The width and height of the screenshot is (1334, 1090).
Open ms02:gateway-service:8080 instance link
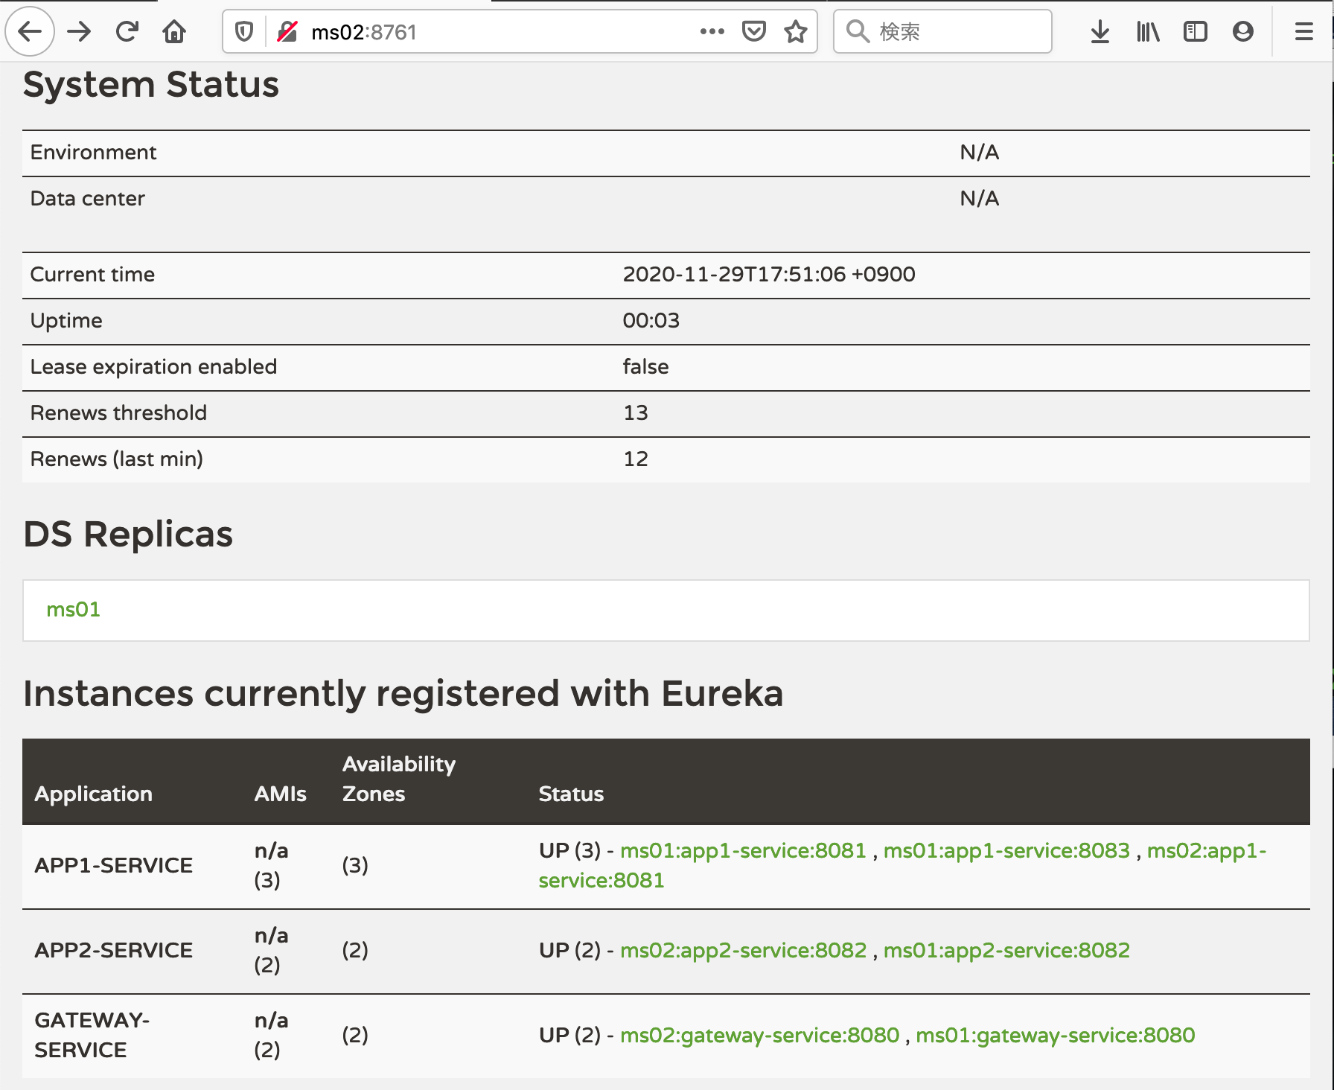click(759, 1035)
